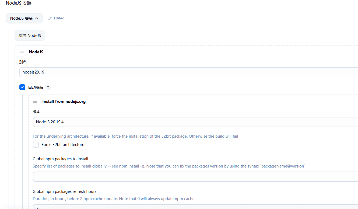Open the help question mark for 自动安装

click(x=48, y=87)
